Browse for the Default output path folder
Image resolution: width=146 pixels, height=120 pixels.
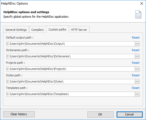(x=137, y=44)
